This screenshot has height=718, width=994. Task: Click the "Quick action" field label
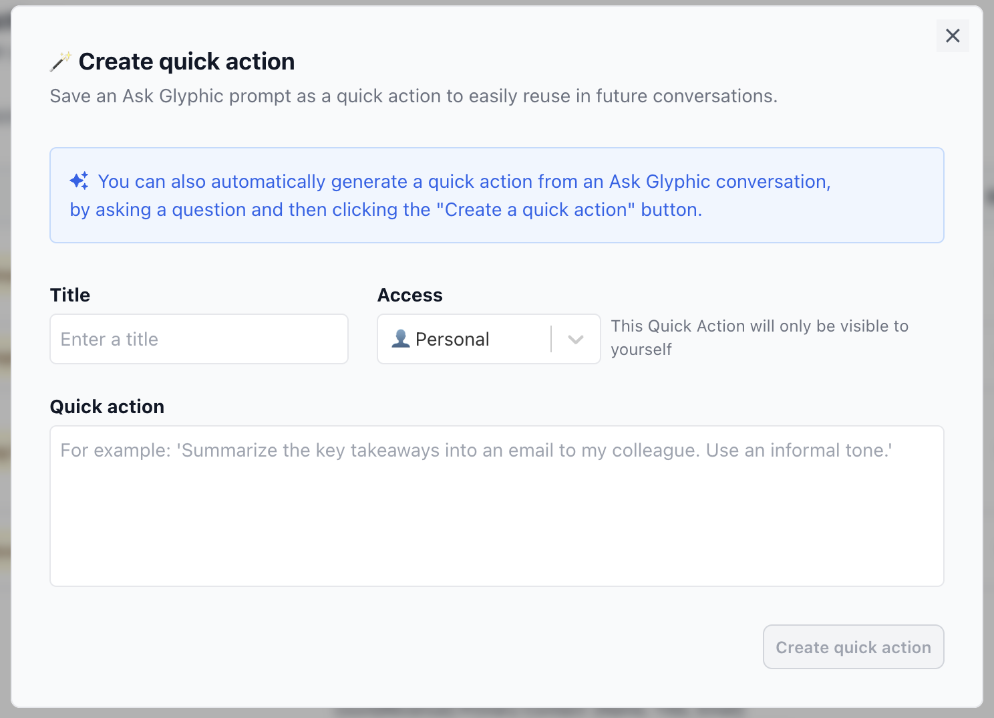point(107,406)
